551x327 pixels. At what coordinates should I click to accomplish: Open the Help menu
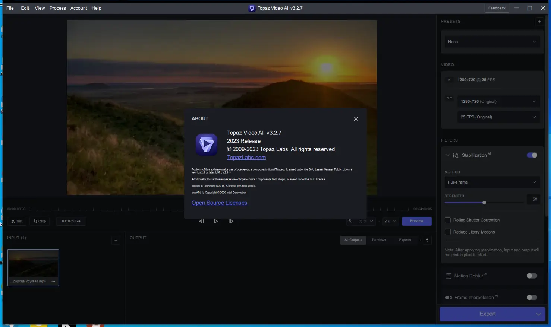(x=97, y=8)
